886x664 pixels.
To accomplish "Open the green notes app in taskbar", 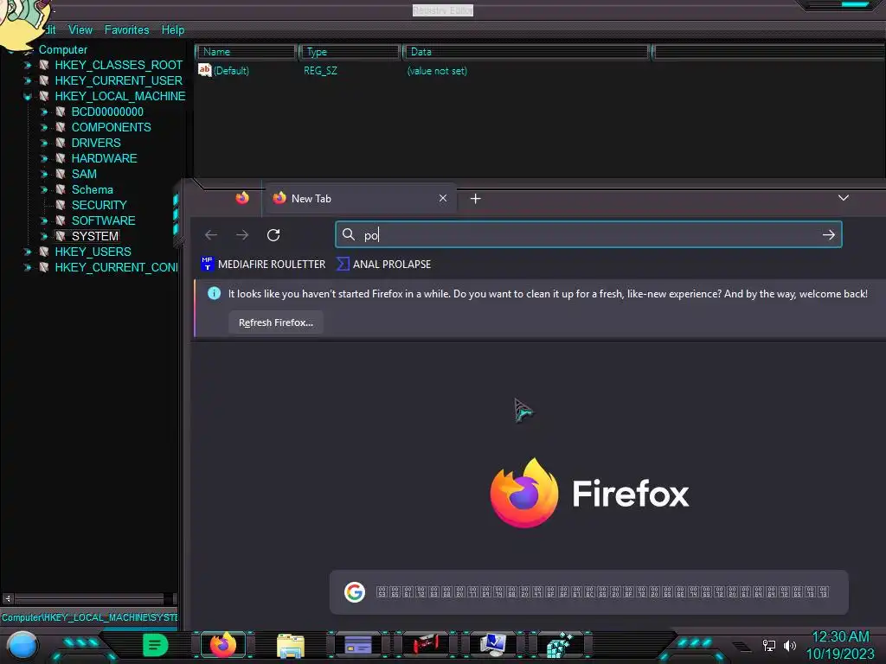I will 155,645.
